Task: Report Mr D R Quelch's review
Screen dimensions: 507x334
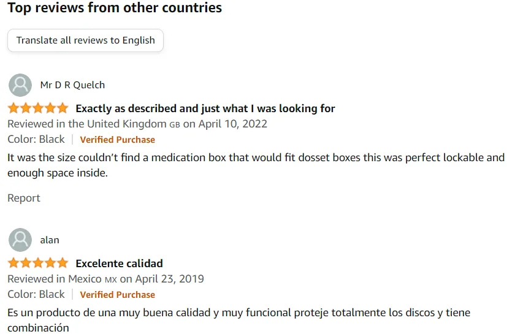Action: click(24, 198)
